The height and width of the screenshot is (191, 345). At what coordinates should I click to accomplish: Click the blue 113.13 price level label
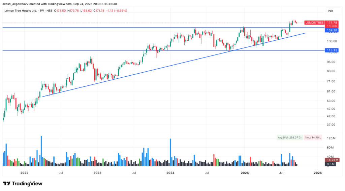[x=332, y=50]
